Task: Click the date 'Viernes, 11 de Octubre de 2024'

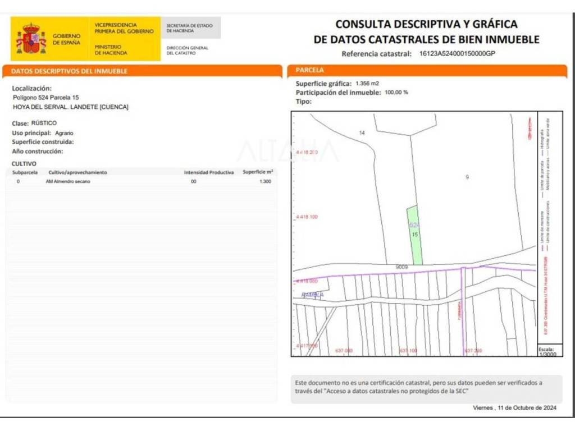Action: (514, 408)
